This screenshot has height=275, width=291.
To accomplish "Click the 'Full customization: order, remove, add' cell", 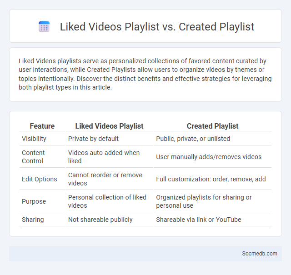I will click(211, 179).
